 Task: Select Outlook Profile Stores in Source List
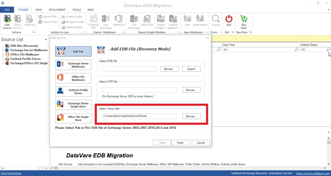(25, 59)
